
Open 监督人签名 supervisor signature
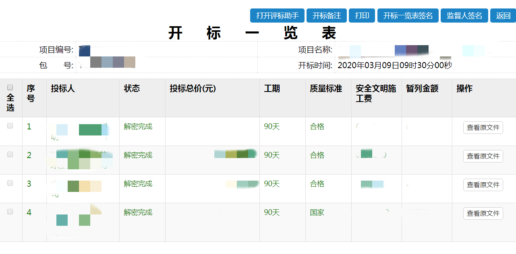(x=464, y=16)
